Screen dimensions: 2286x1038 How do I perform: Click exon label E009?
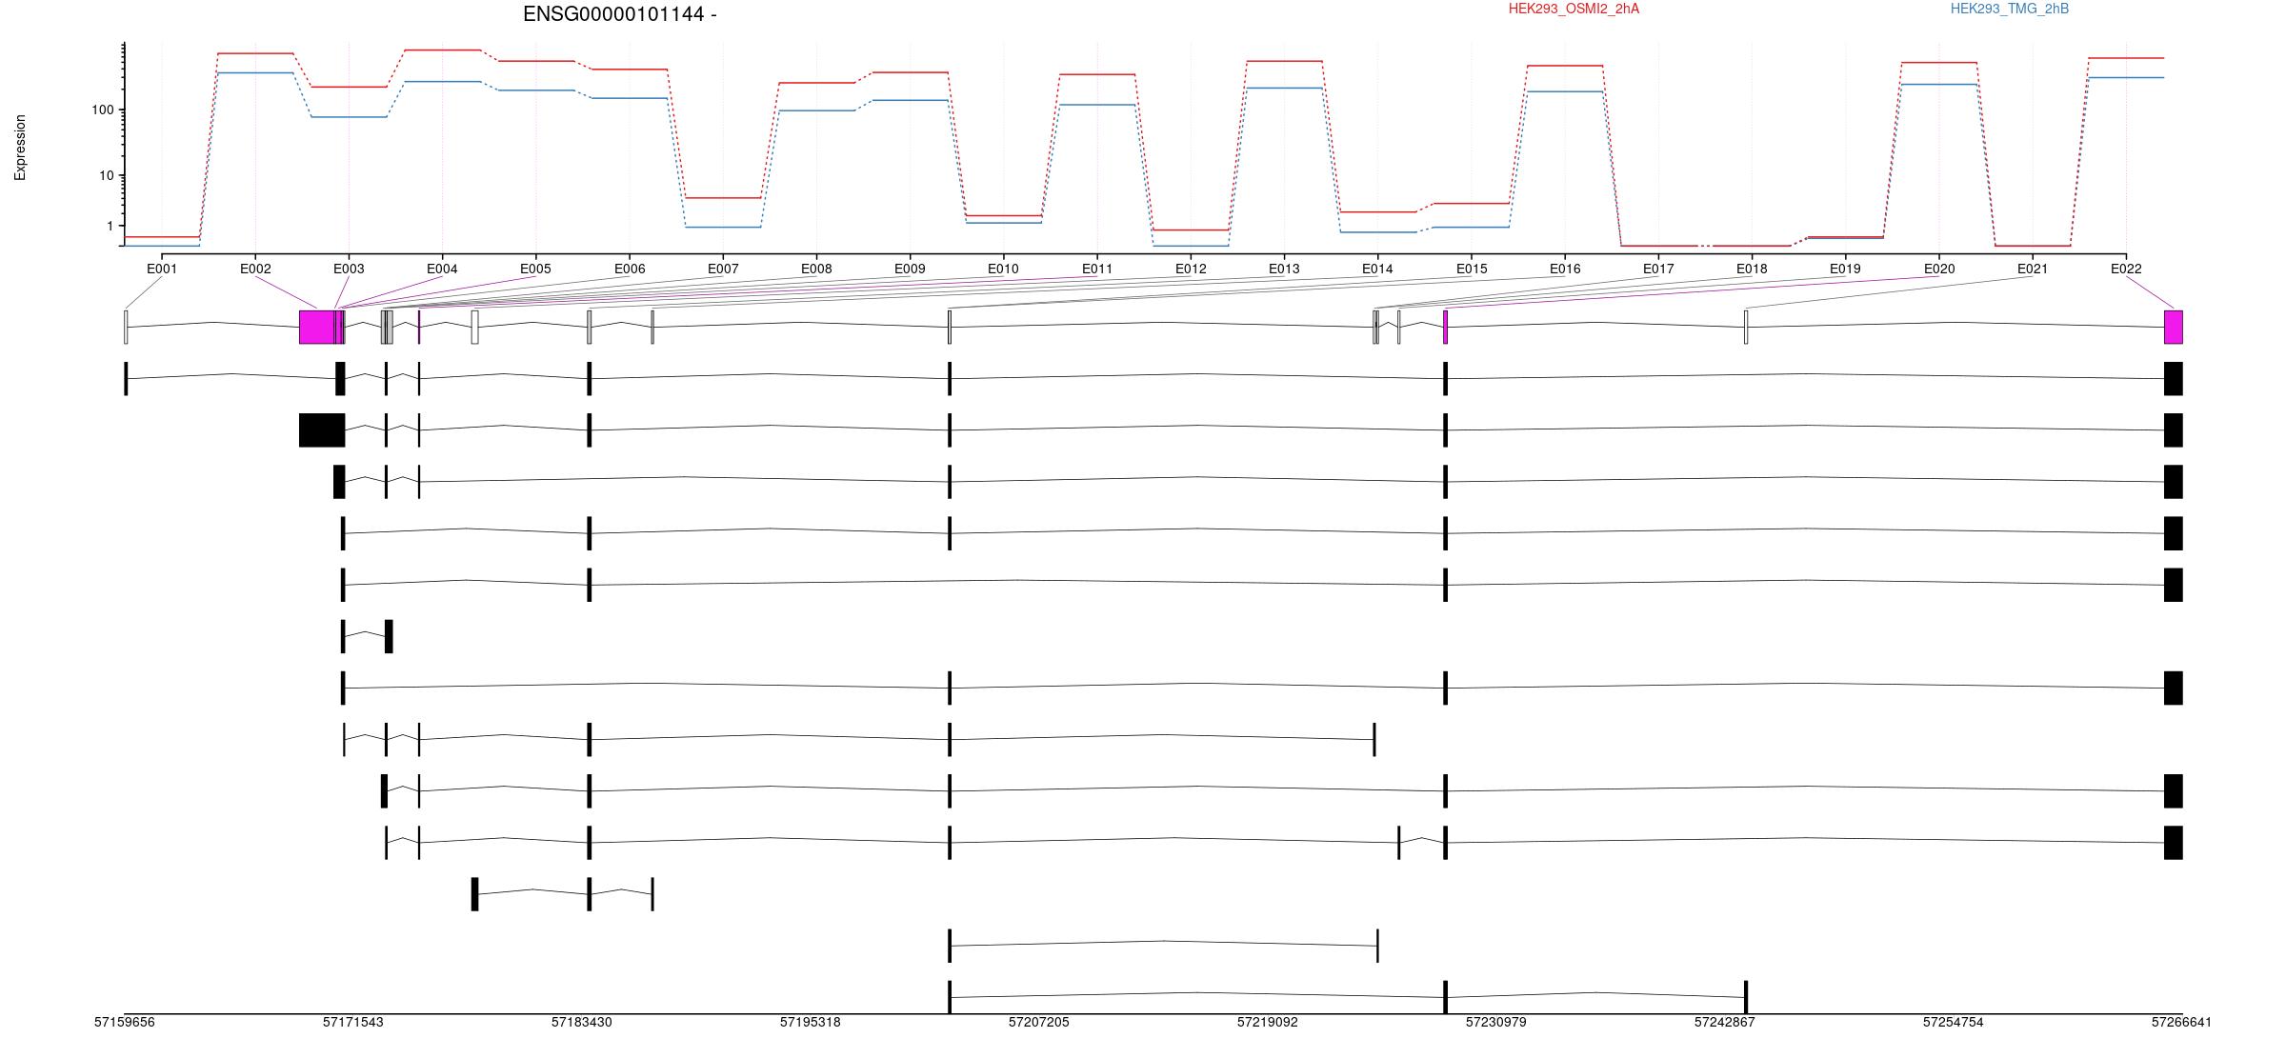point(910,269)
